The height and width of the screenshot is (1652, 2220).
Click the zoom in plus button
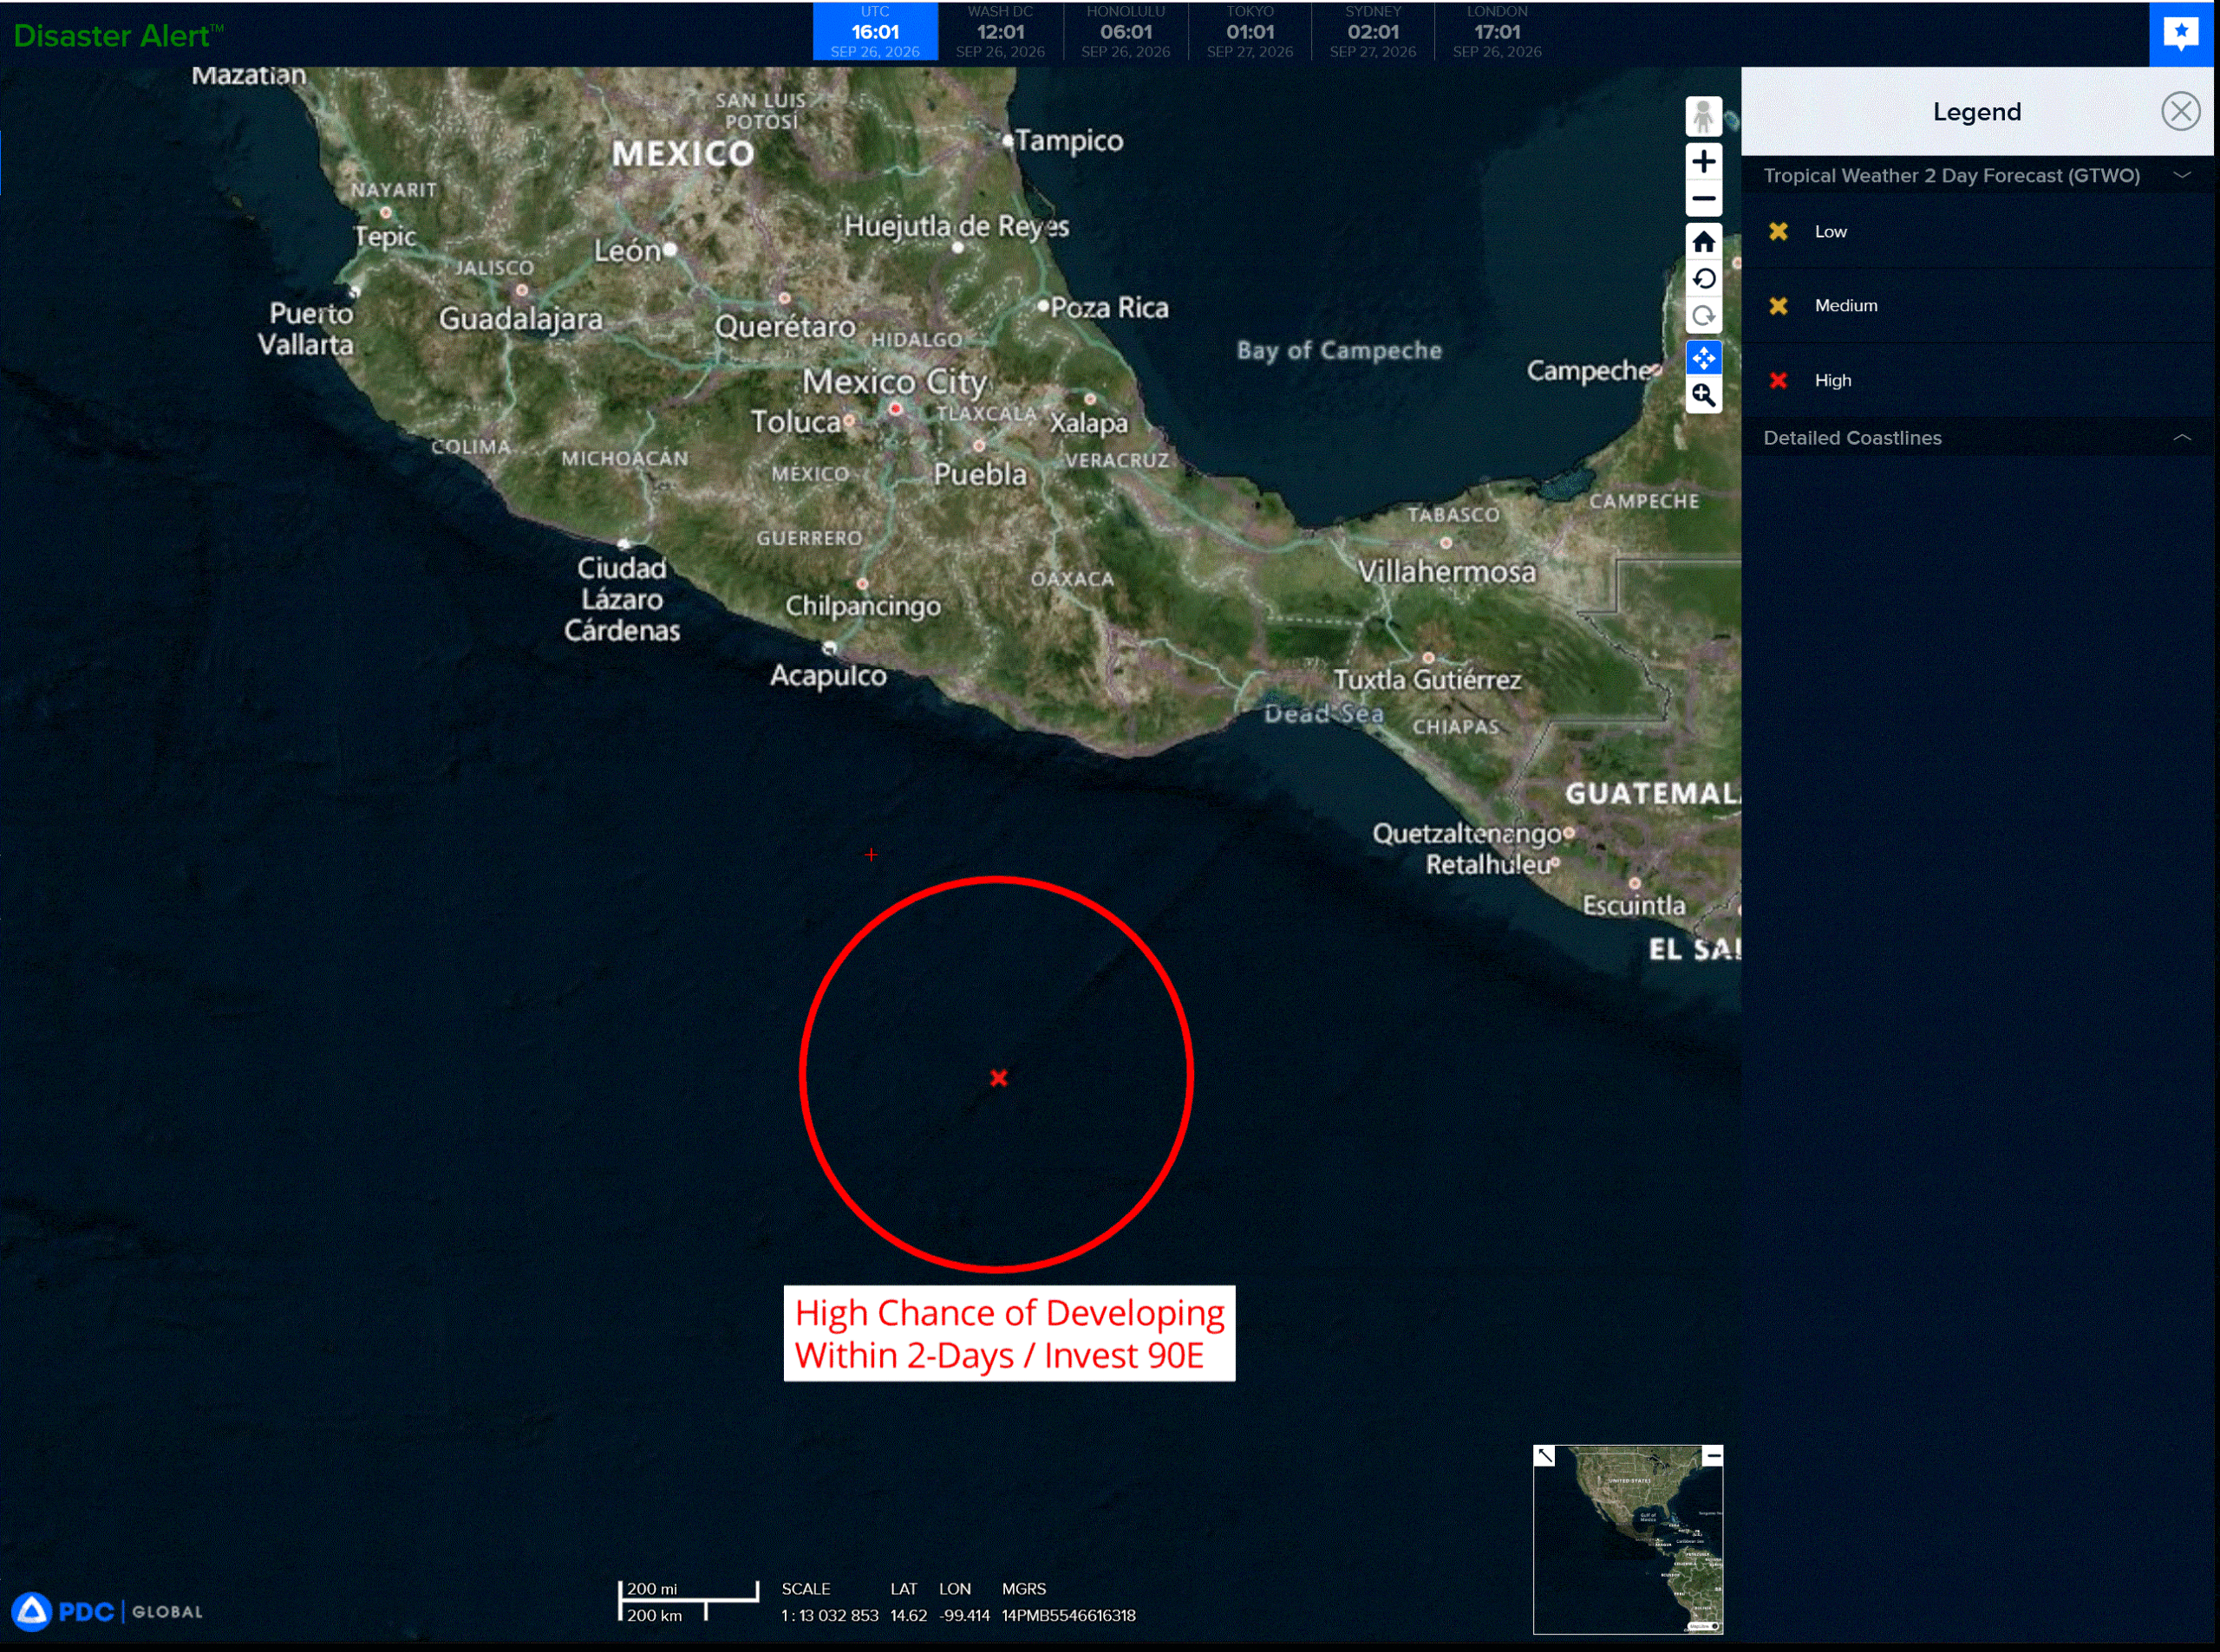pos(1703,161)
